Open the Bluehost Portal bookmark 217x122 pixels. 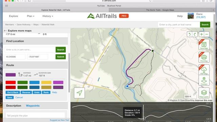point(114,6)
